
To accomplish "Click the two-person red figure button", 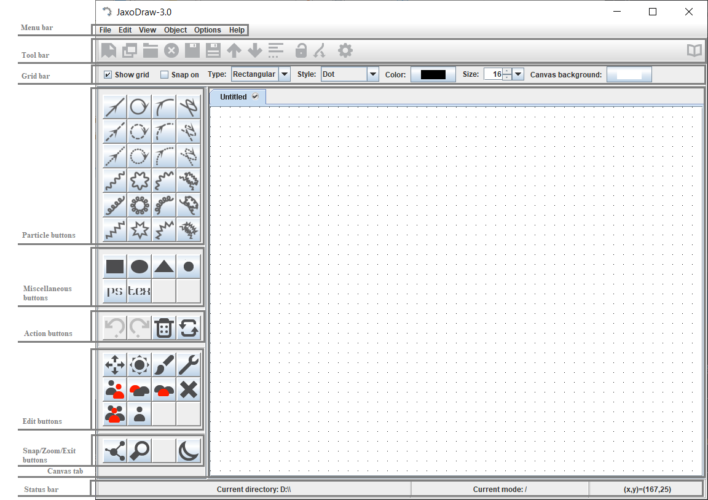I will pyautogui.click(x=115, y=389).
